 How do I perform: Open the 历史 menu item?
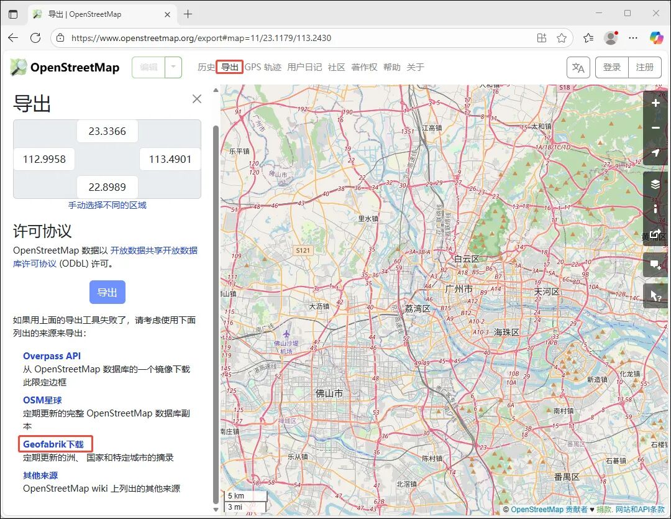[206, 67]
